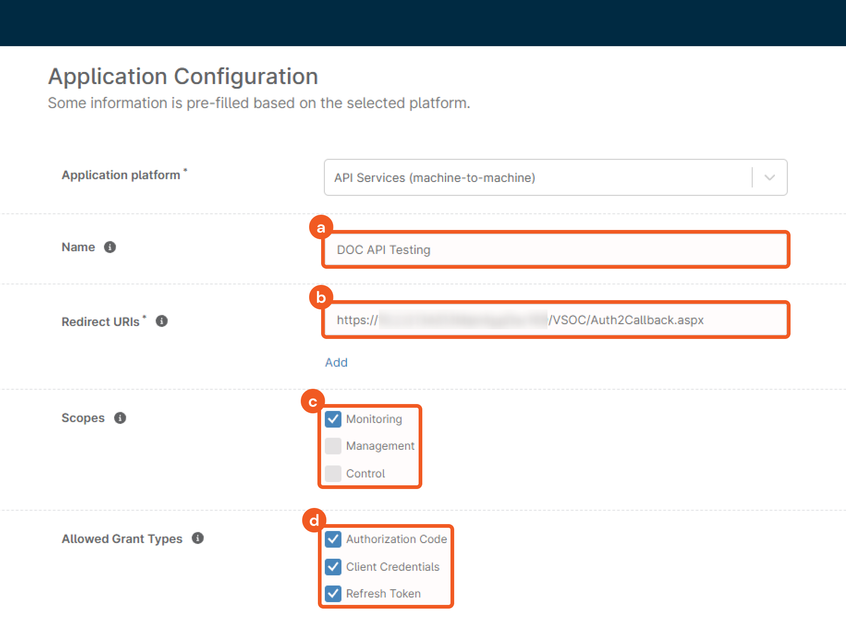Click the orange 'a' annotation badge
846x640 pixels.
[x=321, y=227]
